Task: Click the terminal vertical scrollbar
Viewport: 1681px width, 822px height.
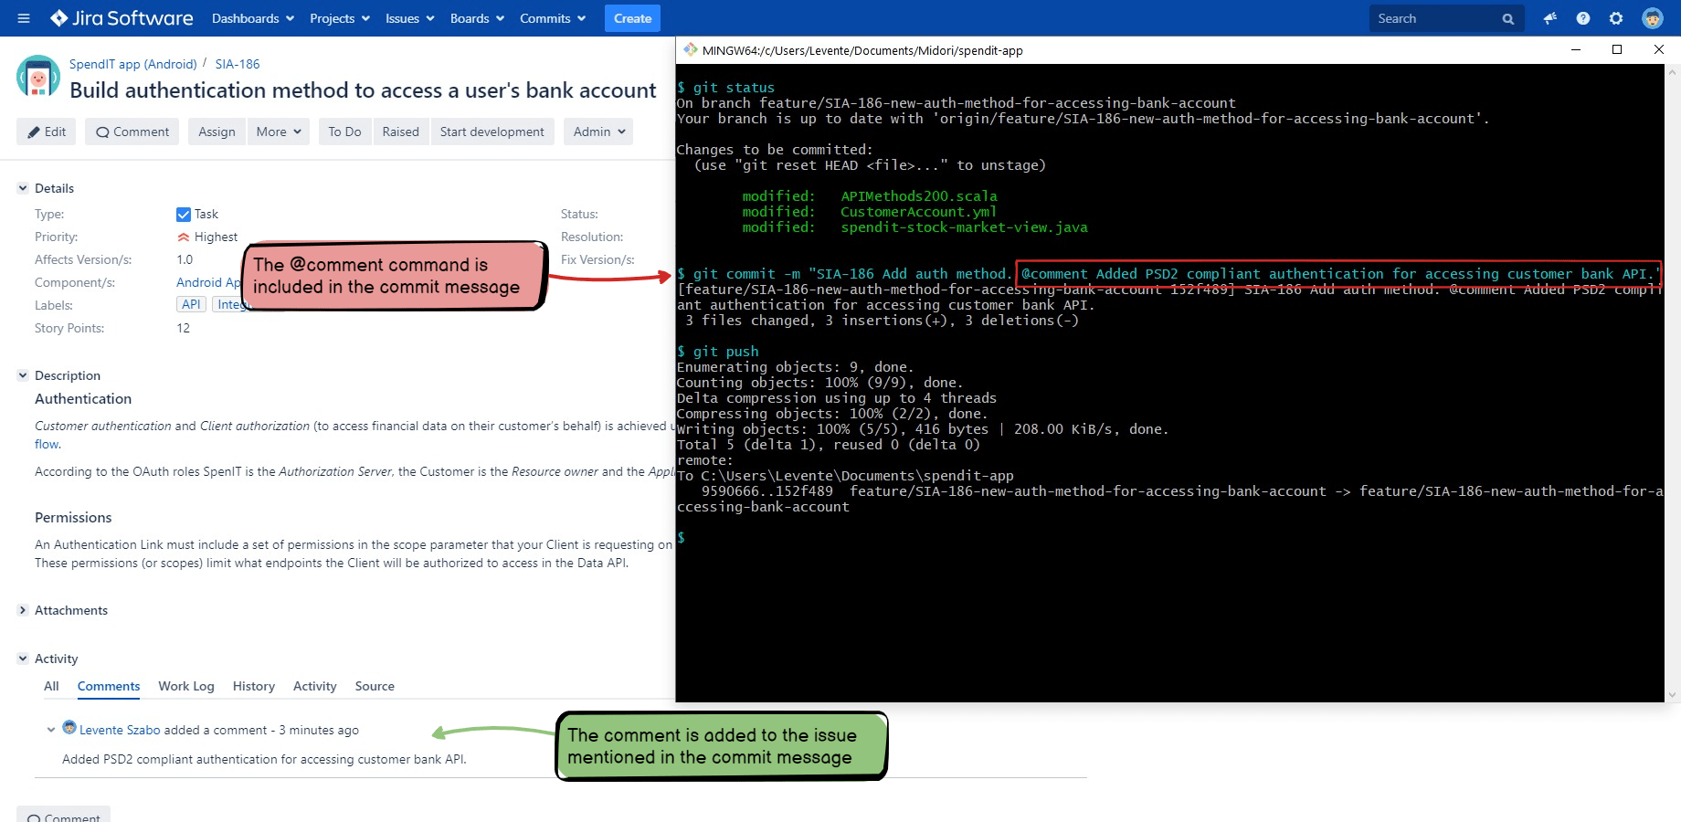Action: [1672, 382]
